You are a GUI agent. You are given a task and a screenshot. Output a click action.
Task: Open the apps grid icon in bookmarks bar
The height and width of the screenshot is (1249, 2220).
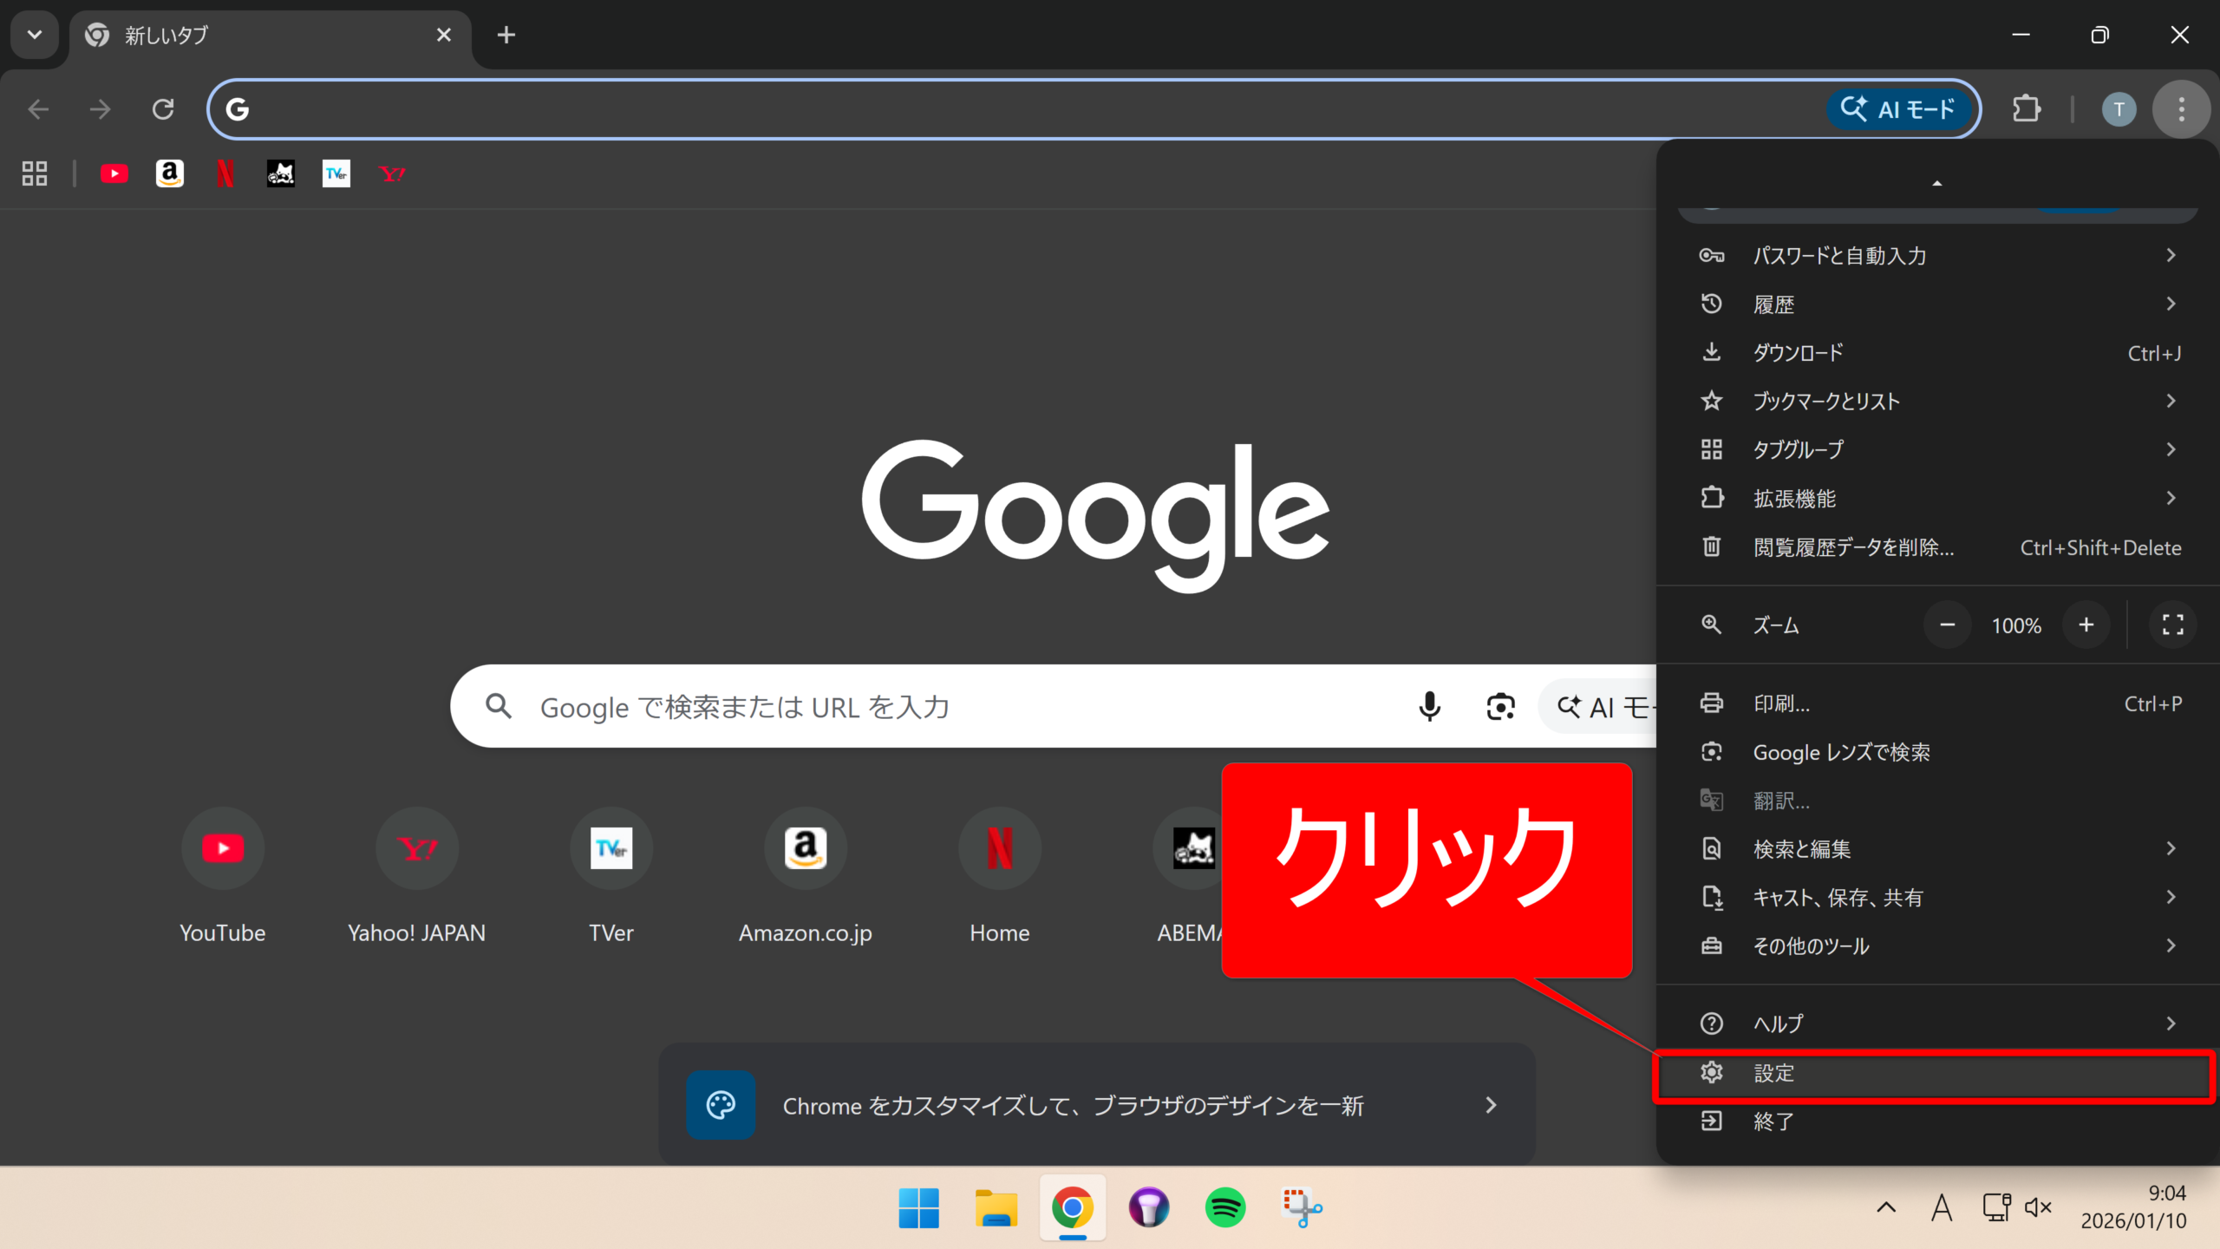point(35,174)
